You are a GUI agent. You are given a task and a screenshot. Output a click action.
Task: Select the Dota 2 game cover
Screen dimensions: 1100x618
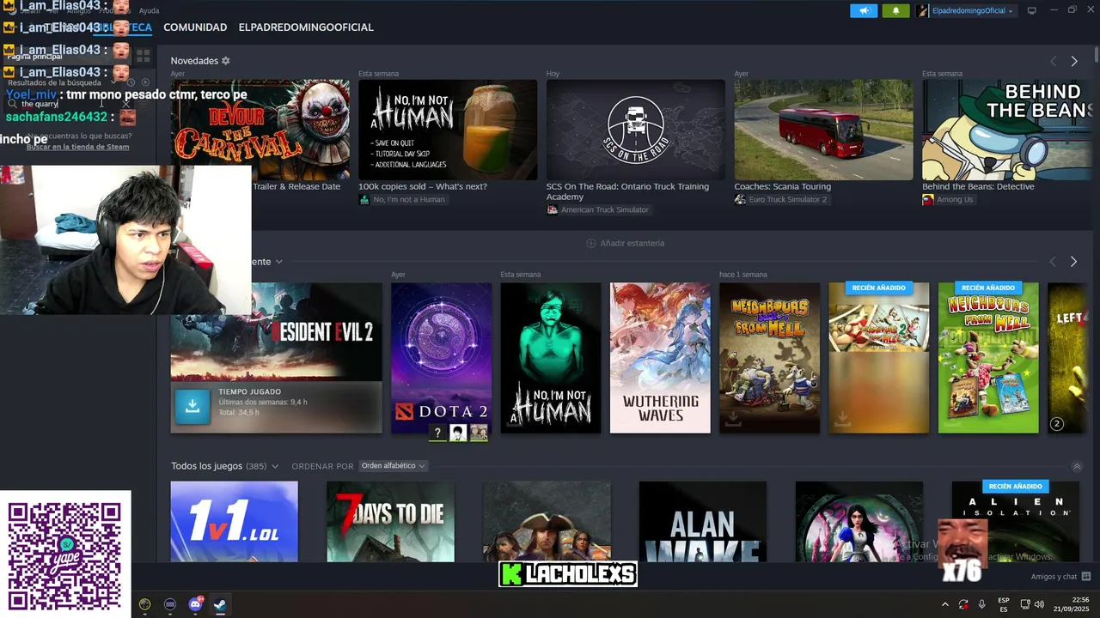pyautogui.click(x=441, y=358)
